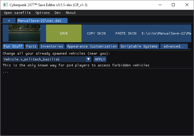Select the ManualSave-22\sav.dat tab
The width and height of the screenshot is (194, 136).
point(42,21)
